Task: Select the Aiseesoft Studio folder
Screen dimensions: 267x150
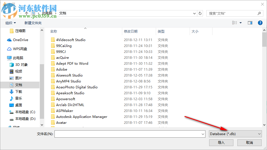Action: [69, 75]
